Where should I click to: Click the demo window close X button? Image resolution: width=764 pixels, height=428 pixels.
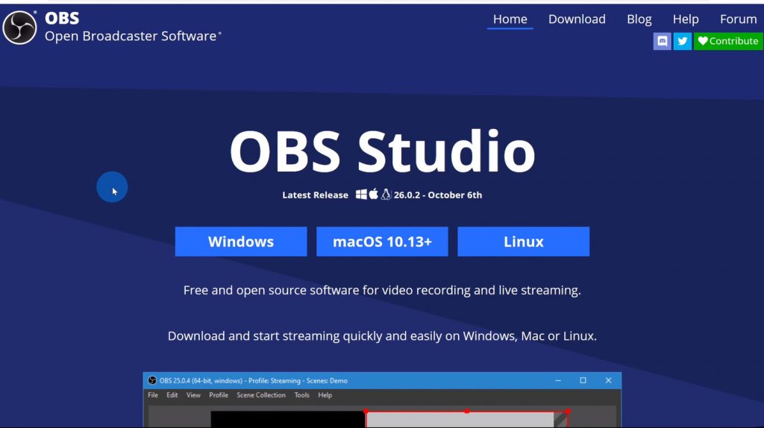(608, 380)
